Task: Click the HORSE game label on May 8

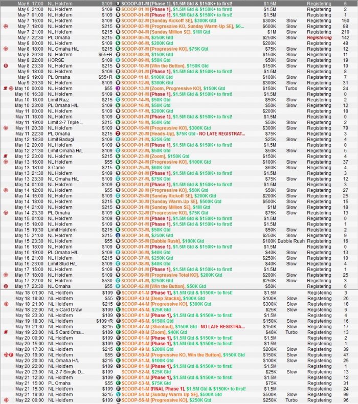Action: 56,60
